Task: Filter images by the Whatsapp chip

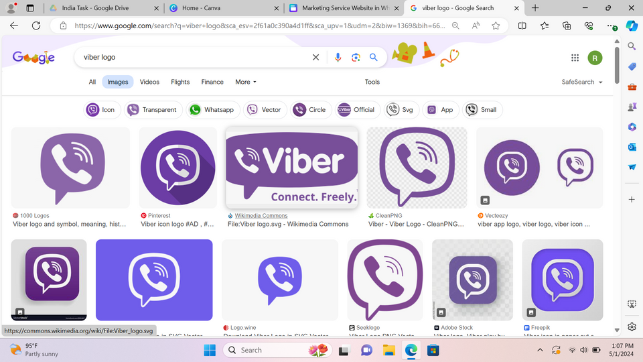Action: point(212,109)
